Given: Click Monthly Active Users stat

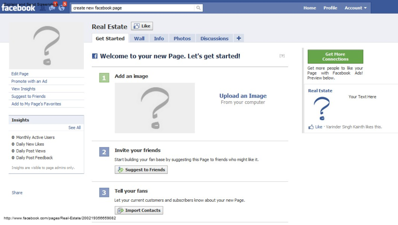Looking at the screenshot, I should 33,137.
